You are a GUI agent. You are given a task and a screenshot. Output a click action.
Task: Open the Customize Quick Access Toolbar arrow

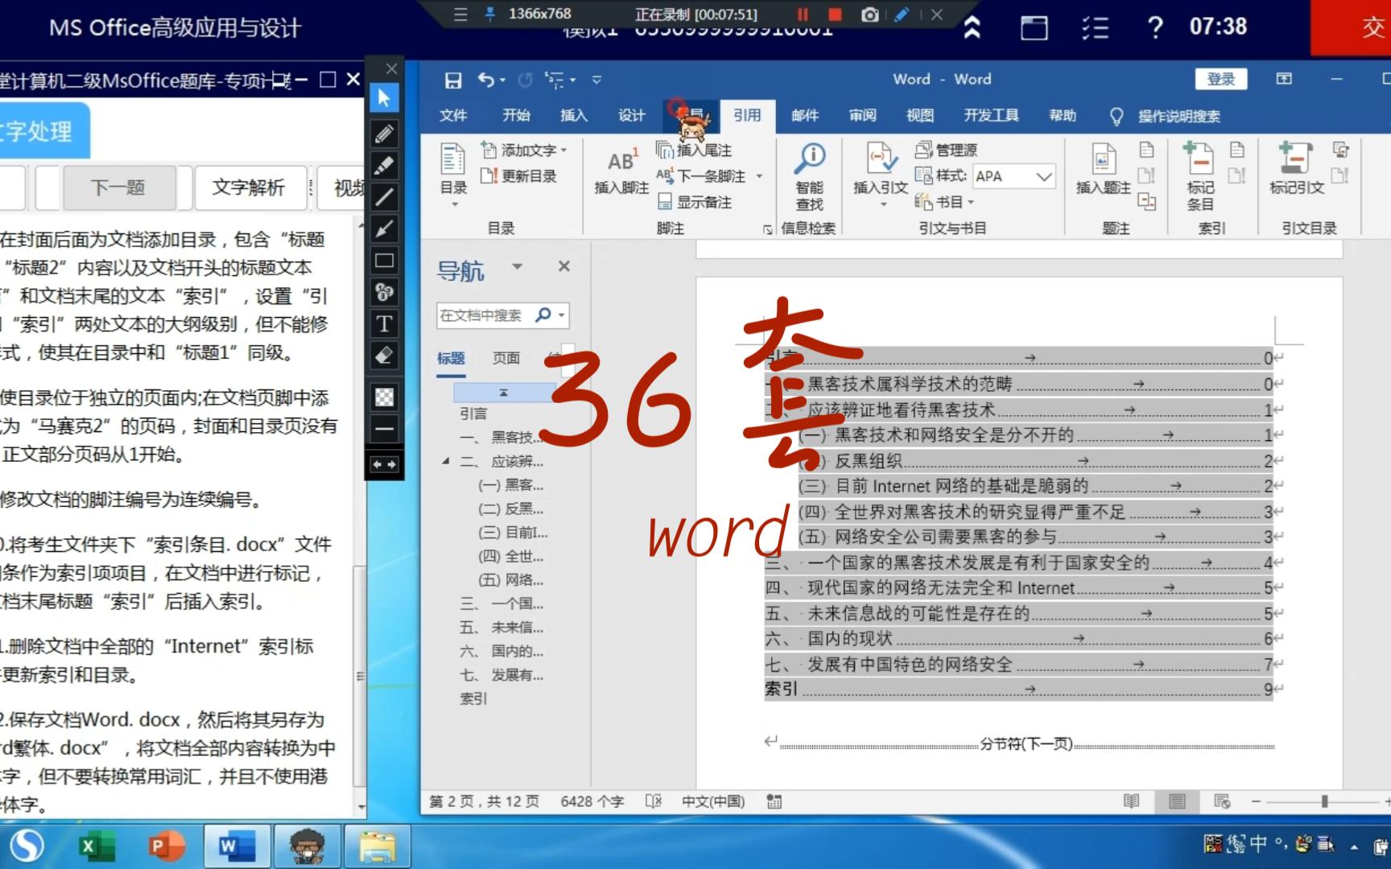pyautogui.click(x=596, y=80)
